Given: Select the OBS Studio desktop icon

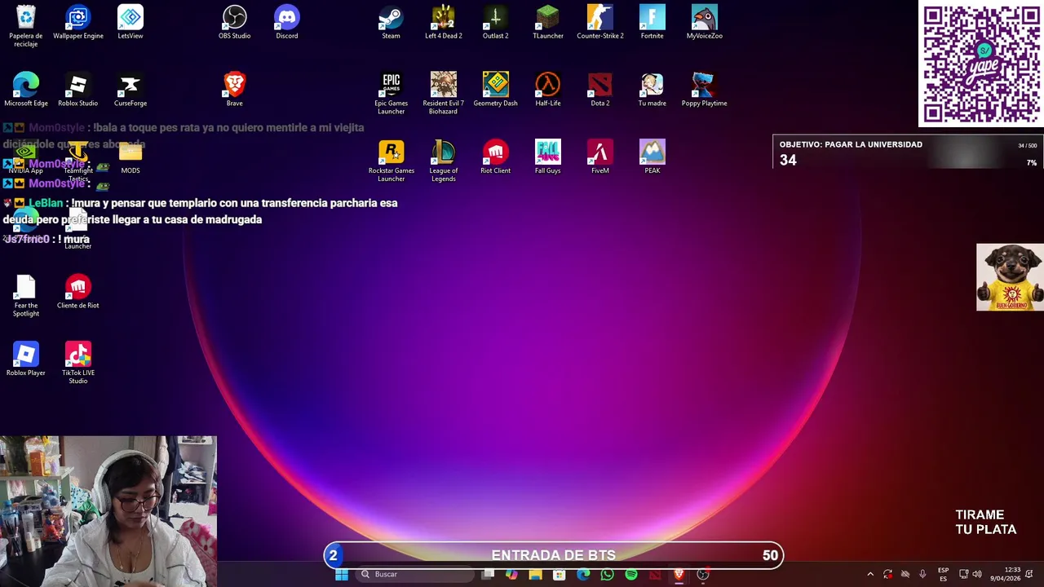Looking at the screenshot, I should pos(235,22).
